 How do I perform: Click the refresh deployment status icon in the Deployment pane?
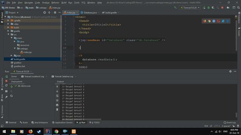coord(12,96)
